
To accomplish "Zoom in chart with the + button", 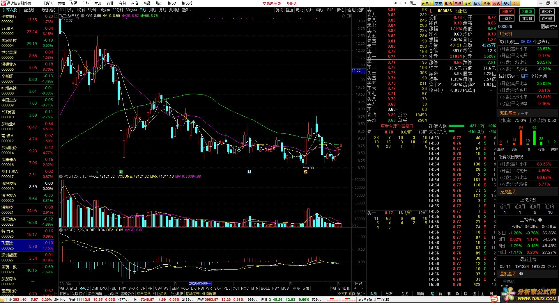I will (355, 288).
